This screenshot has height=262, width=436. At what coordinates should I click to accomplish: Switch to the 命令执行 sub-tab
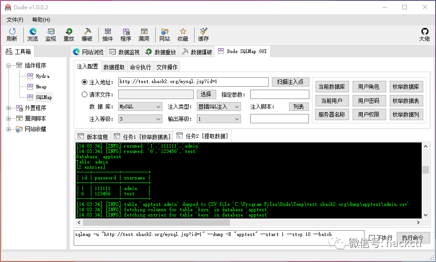point(140,67)
